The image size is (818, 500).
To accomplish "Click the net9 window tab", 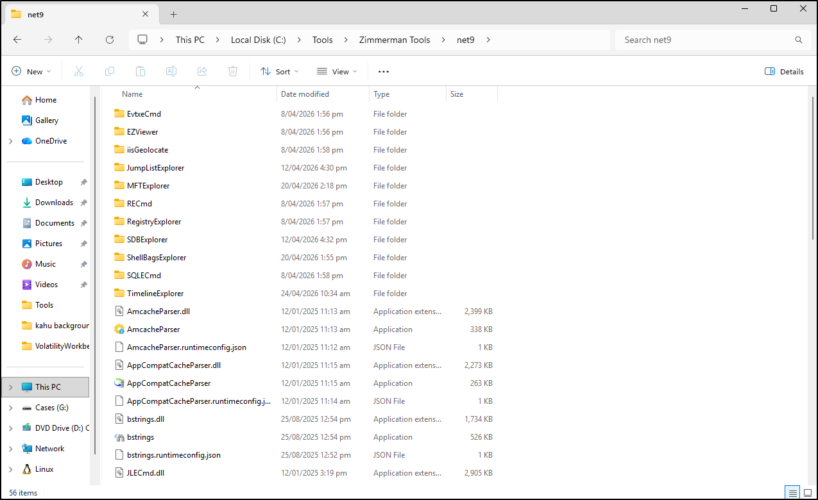I will (80, 14).
